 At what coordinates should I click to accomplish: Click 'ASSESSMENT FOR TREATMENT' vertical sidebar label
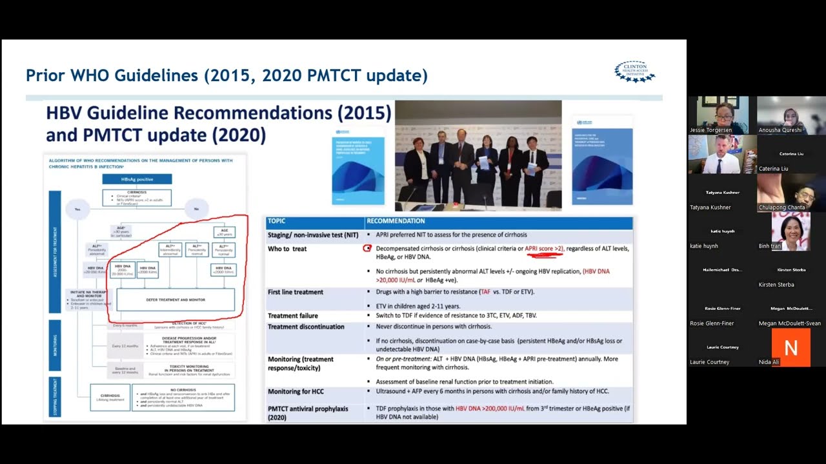click(x=55, y=251)
